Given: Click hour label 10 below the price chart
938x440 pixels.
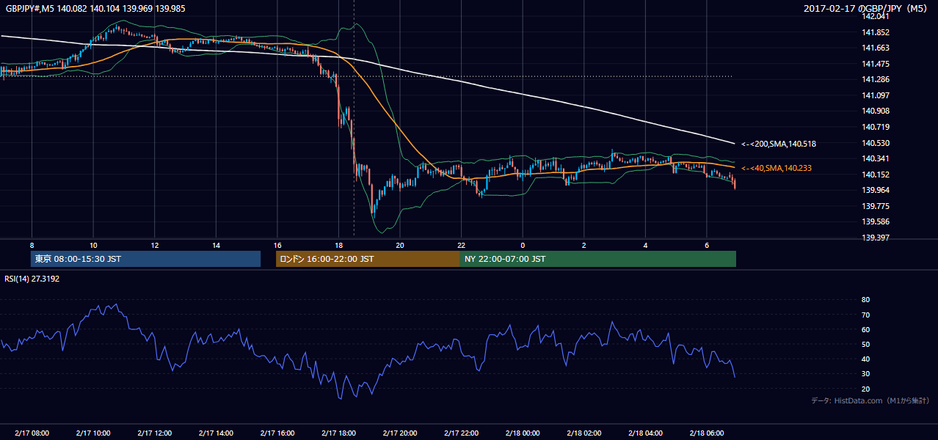Looking at the screenshot, I should tap(93, 245).
